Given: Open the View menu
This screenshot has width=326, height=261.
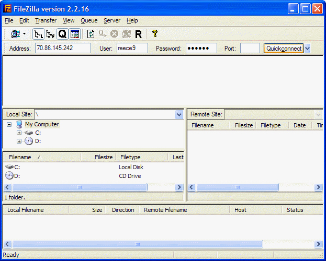Looking at the screenshot, I should pos(69,20).
